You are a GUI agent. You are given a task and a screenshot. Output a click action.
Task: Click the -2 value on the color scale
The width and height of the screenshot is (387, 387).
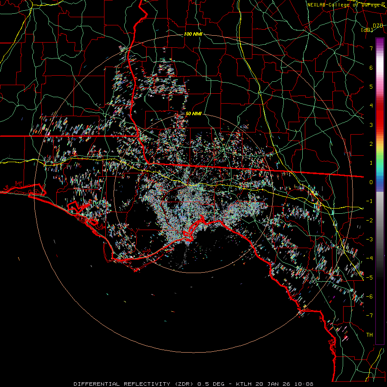369,221
